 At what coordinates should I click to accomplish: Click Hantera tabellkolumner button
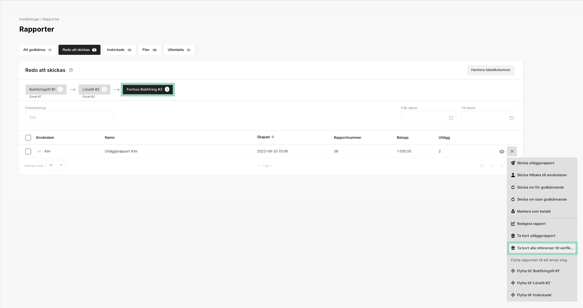pos(491,70)
